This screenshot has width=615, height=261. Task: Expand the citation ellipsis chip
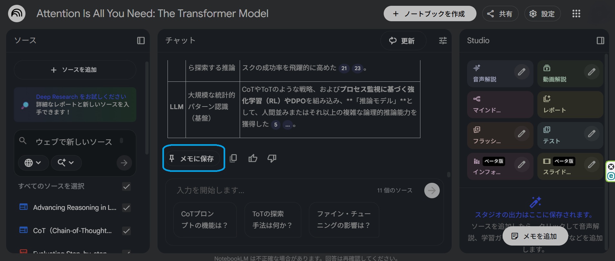coord(287,125)
